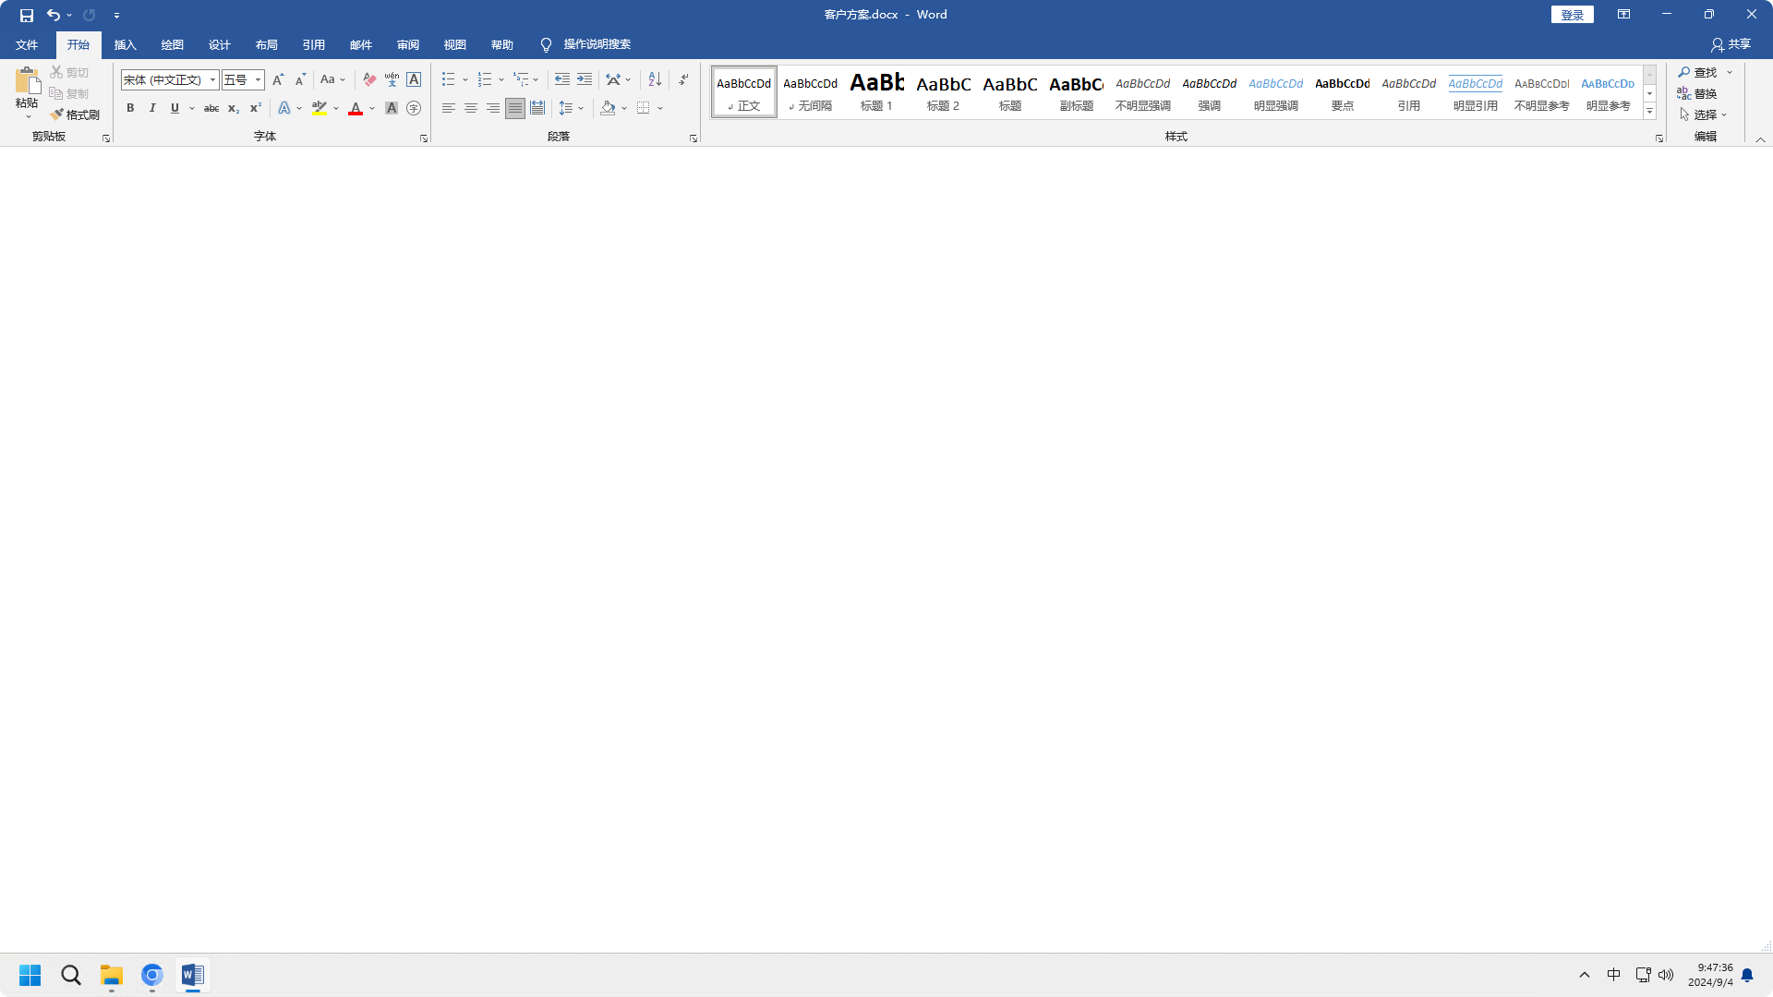Open the phonetic guide (wén) tool
This screenshot has width=1773, height=997.
click(392, 79)
